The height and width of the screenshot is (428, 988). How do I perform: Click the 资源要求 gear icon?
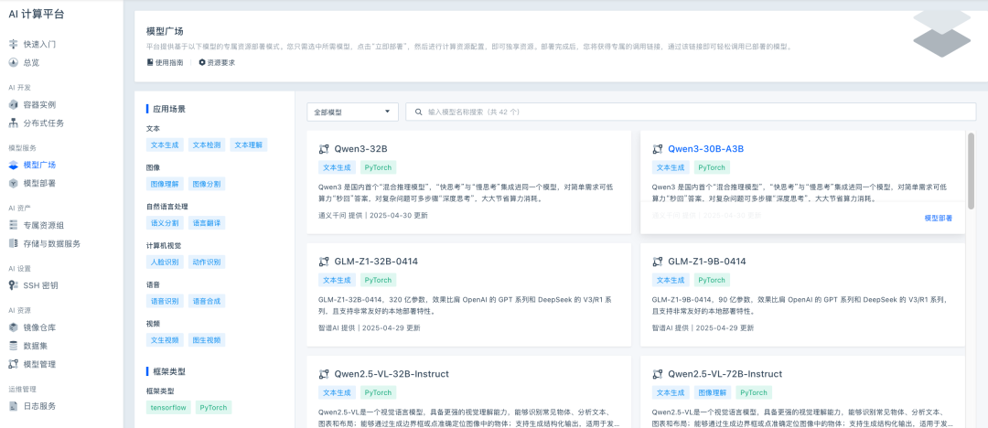coord(201,62)
